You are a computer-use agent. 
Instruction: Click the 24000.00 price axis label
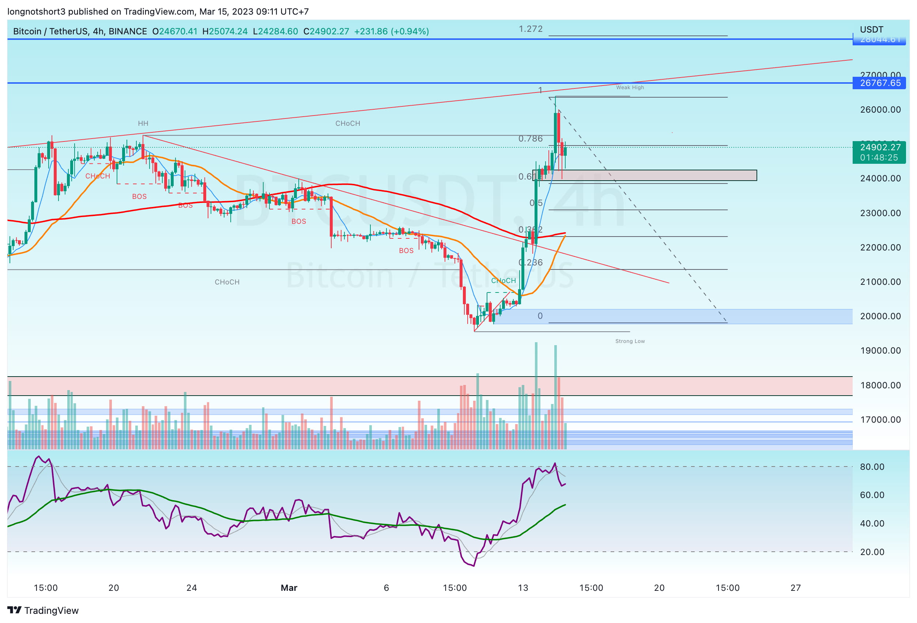[880, 178]
